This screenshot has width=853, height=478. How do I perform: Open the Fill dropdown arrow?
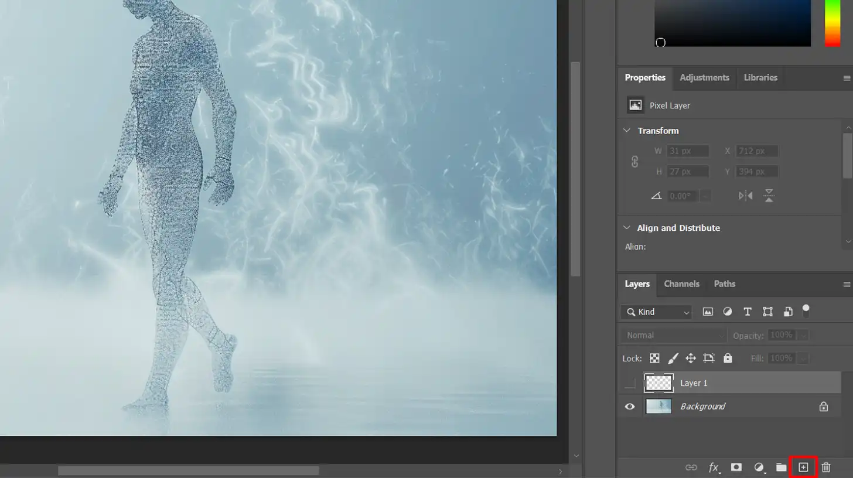(803, 358)
